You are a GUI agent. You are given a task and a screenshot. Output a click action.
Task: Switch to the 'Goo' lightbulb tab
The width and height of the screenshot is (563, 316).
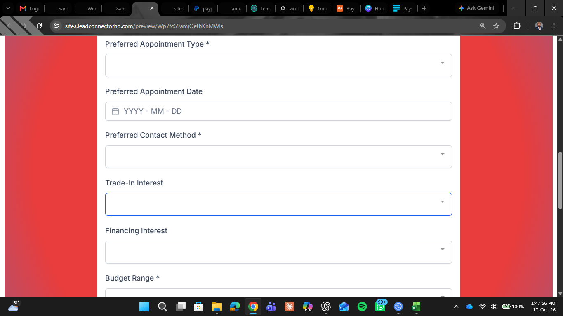point(317,8)
